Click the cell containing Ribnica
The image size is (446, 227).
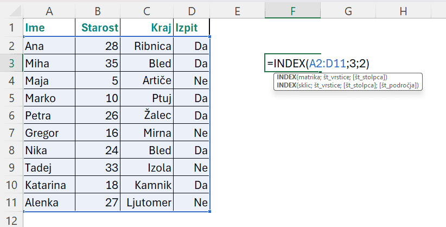point(148,46)
